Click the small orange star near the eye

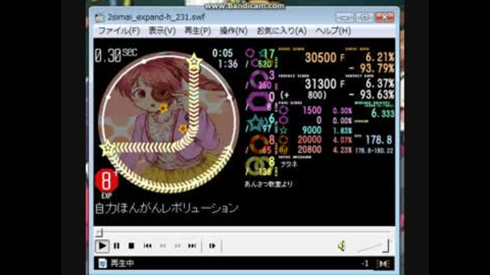tap(163, 108)
